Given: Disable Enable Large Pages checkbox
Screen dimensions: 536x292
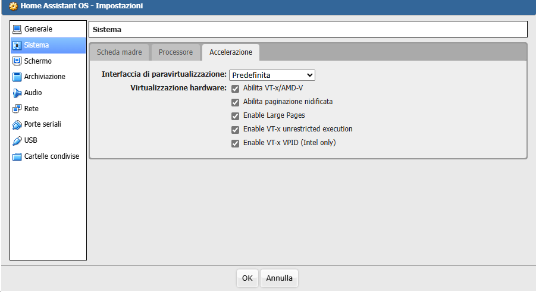Looking at the screenshot, I should [235, 116].
